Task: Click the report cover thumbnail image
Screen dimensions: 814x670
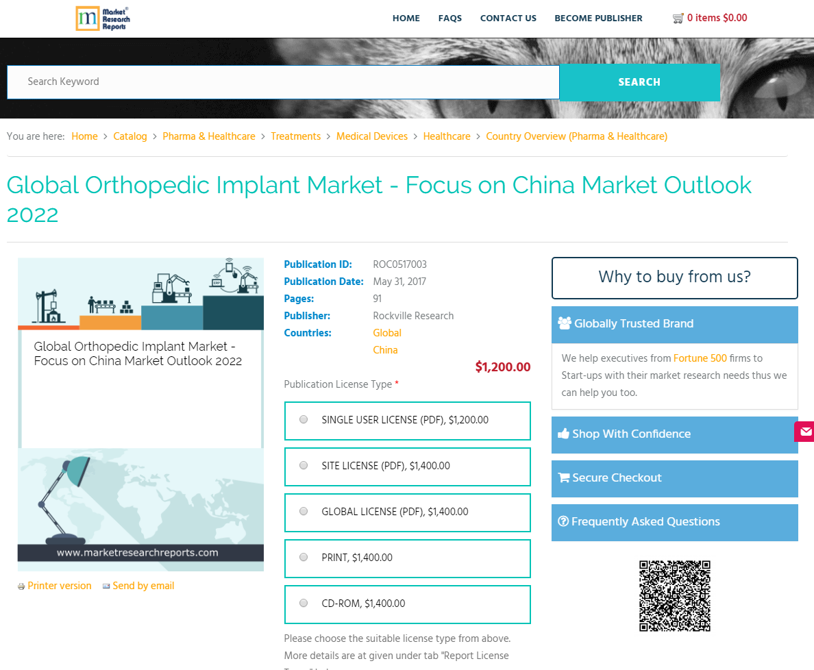Action: coord(140,414)
